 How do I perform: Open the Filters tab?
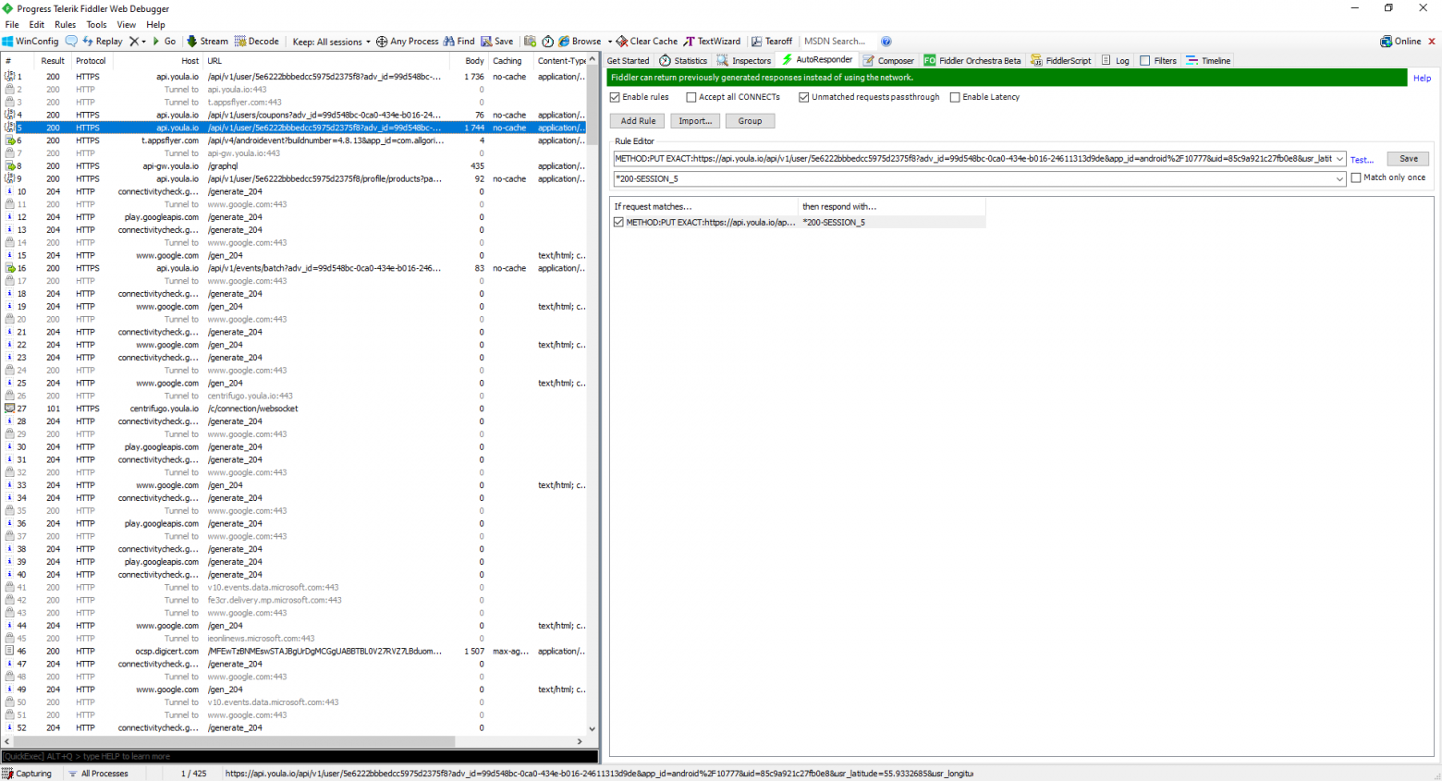click(1158, 61)
